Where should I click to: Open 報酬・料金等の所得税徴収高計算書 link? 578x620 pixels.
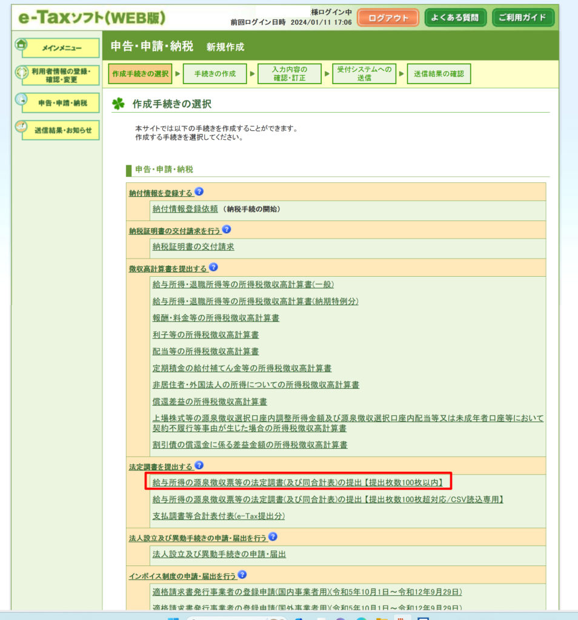(216, 318)
